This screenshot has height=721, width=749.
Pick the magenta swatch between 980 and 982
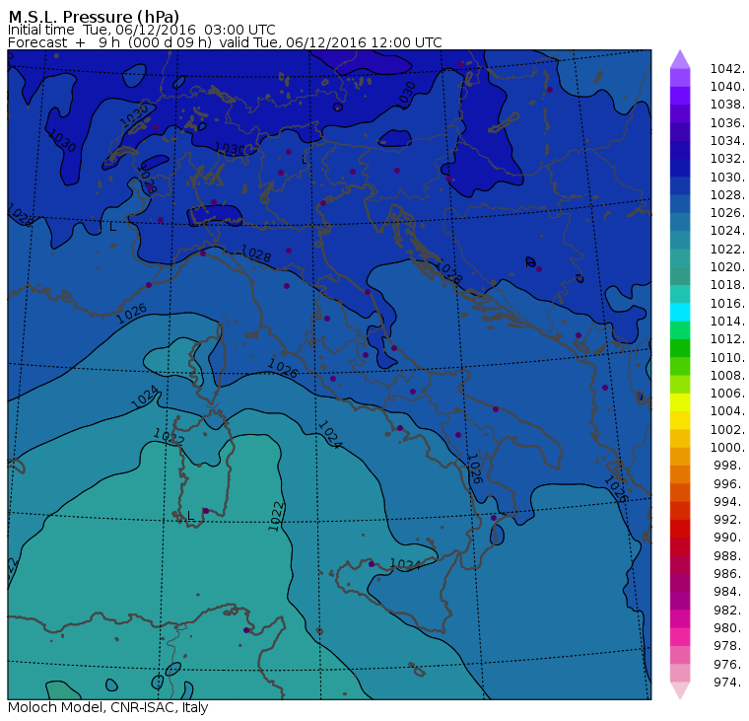click(680, 618)
